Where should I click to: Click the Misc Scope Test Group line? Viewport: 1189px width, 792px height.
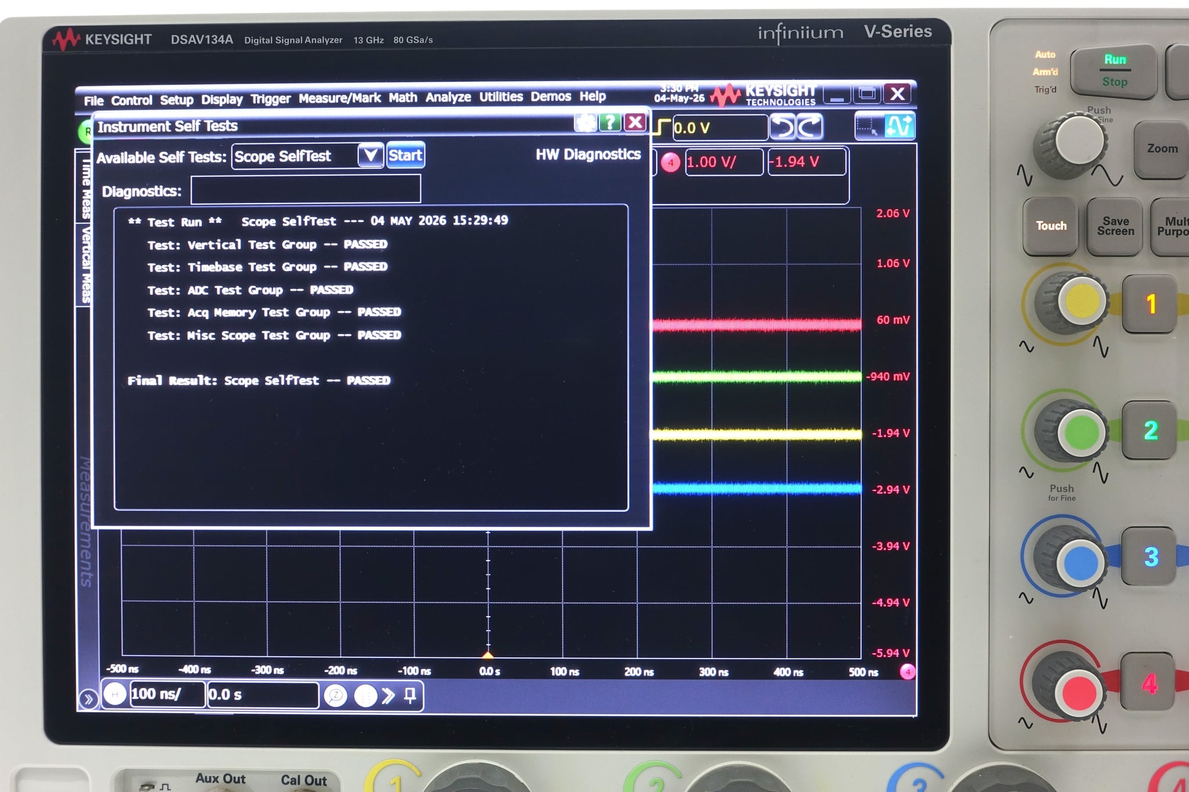[x=274, y=335]
